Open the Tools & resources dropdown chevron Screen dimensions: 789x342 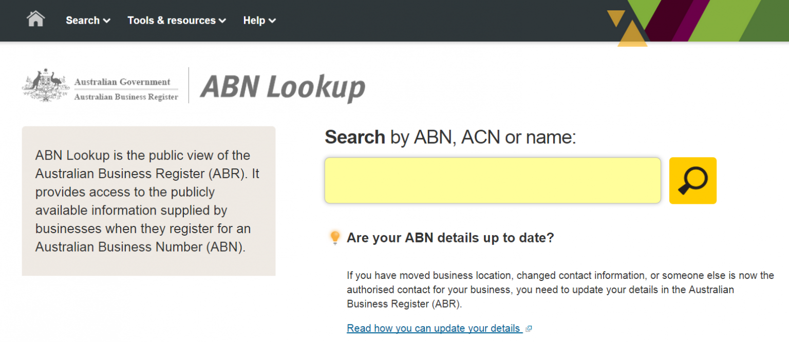click(222, 21)
